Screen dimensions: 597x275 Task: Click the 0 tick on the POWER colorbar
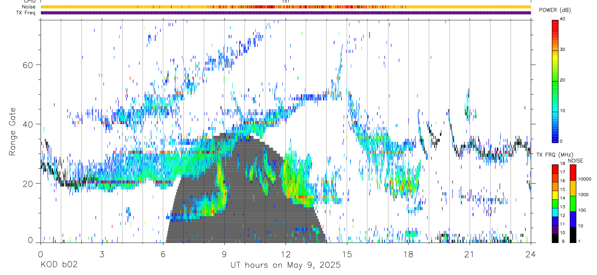coord(561,141)
